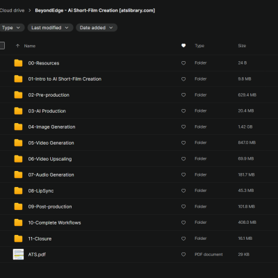
Task: Favorite the 09-Post-production folder
Action: [x=183, y=206]
